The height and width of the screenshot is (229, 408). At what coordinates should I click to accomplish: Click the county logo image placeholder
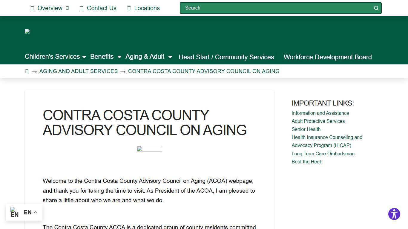point(27,31)
